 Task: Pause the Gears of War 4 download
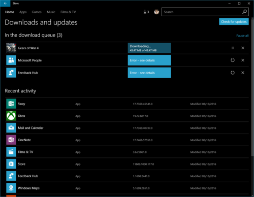point(233,48)
